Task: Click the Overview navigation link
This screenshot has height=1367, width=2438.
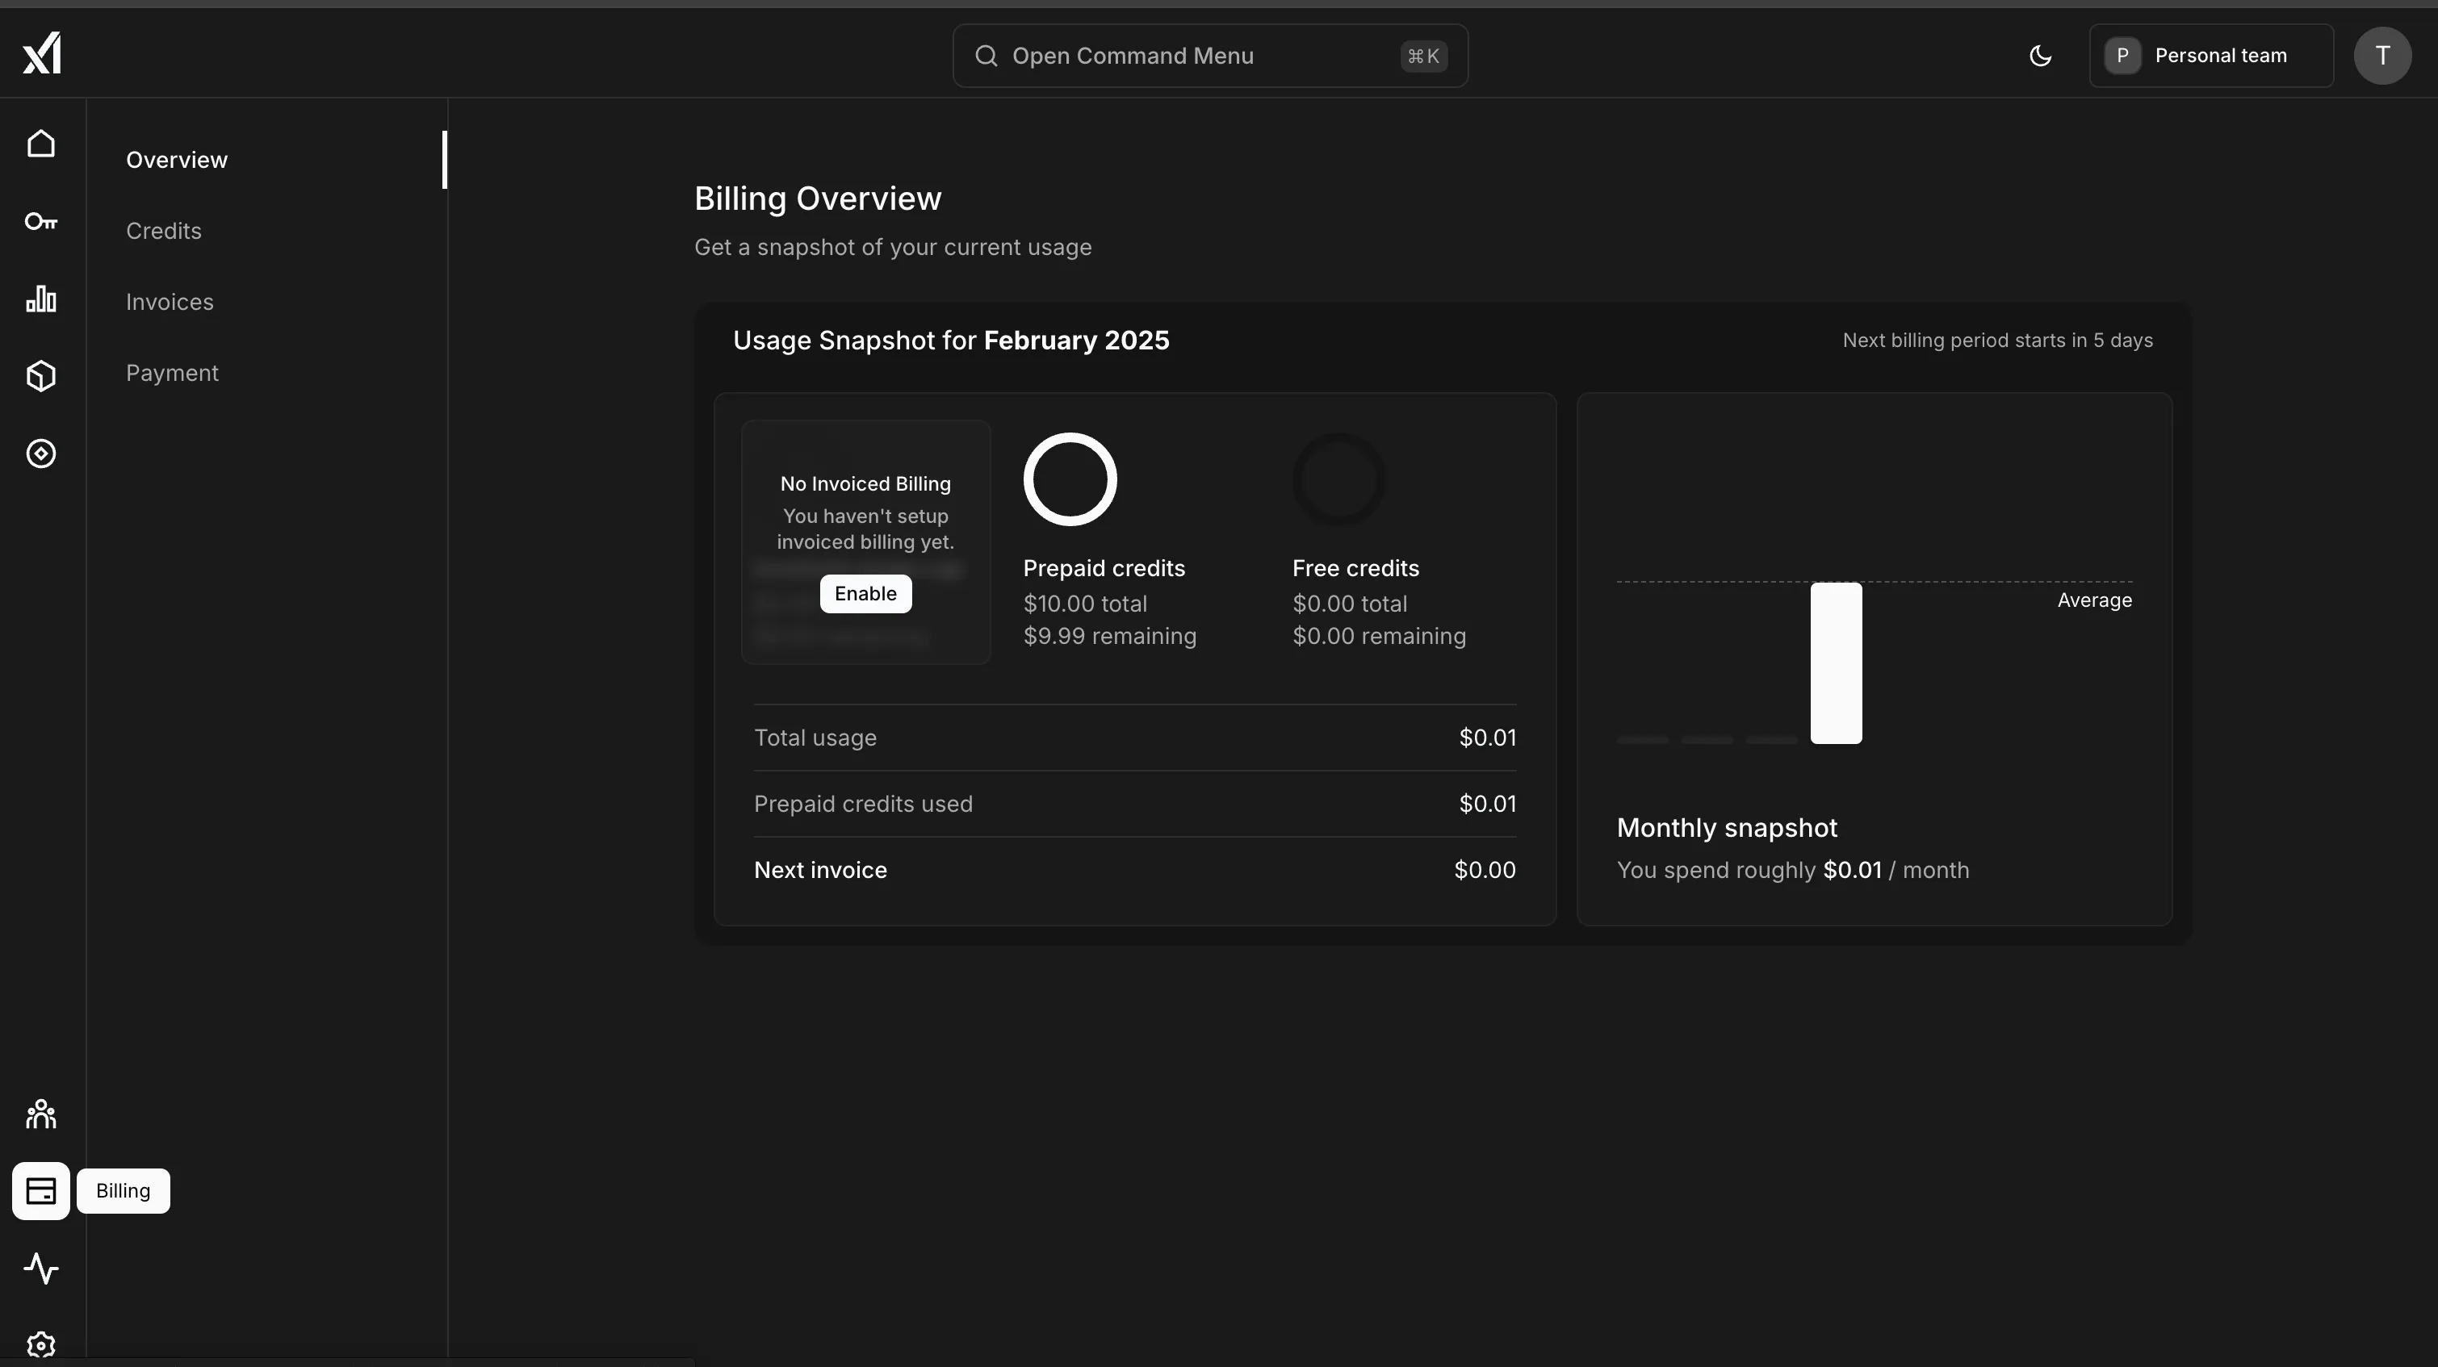Action: tap(176, 159)
